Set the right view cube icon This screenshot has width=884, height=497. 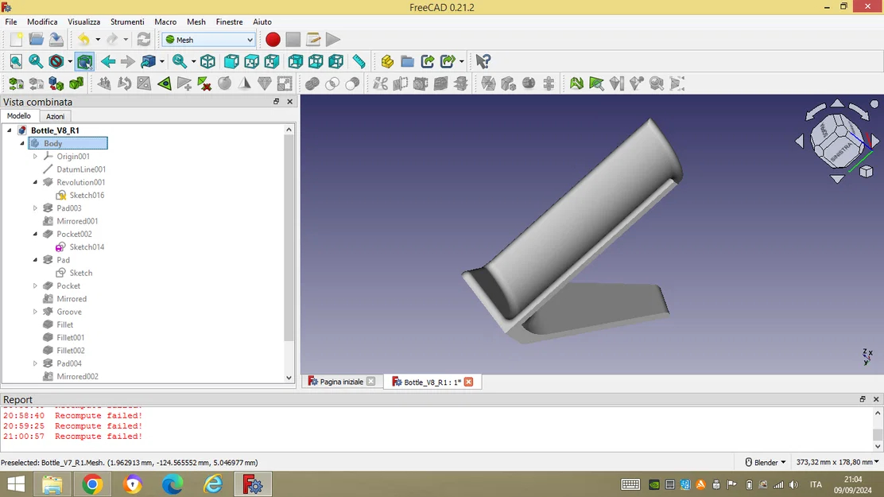pos(272,61)
